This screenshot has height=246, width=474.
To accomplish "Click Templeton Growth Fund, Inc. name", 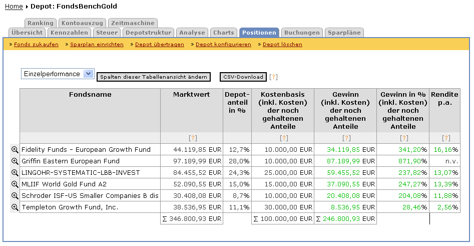I will [x=70, y=207].
